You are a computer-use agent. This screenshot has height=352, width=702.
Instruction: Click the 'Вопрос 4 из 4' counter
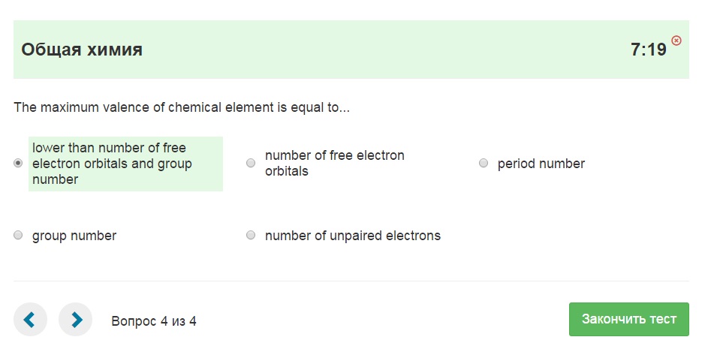pos(154,321)
